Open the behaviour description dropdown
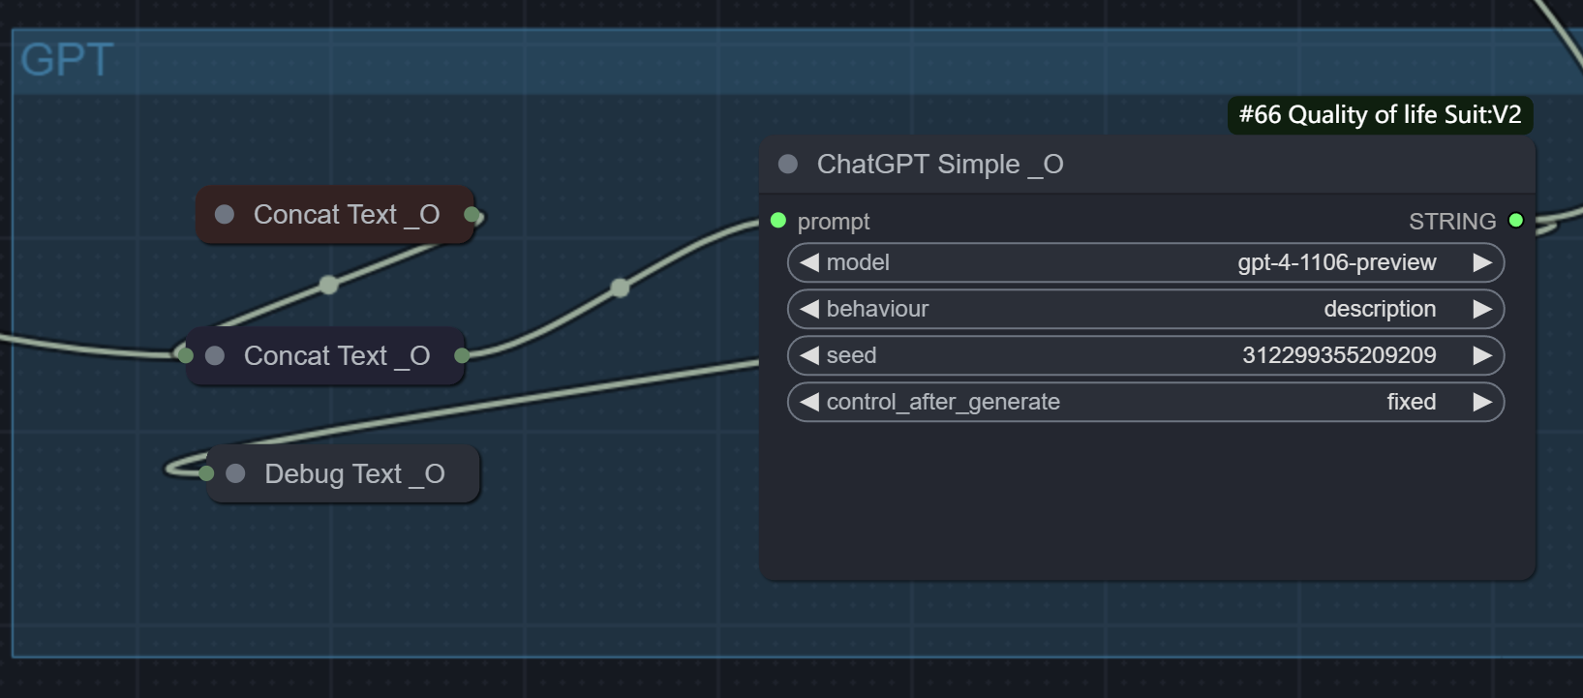 (x=1145, y=309)
